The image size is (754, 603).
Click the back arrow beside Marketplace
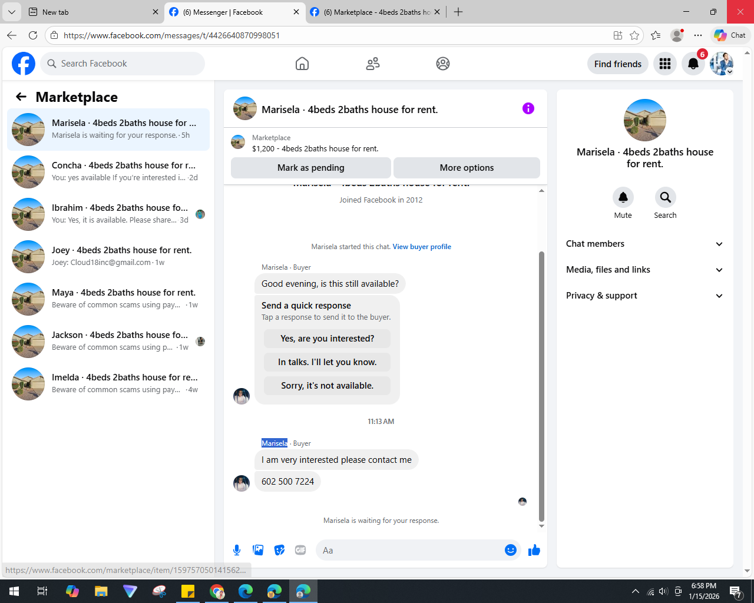21,97
